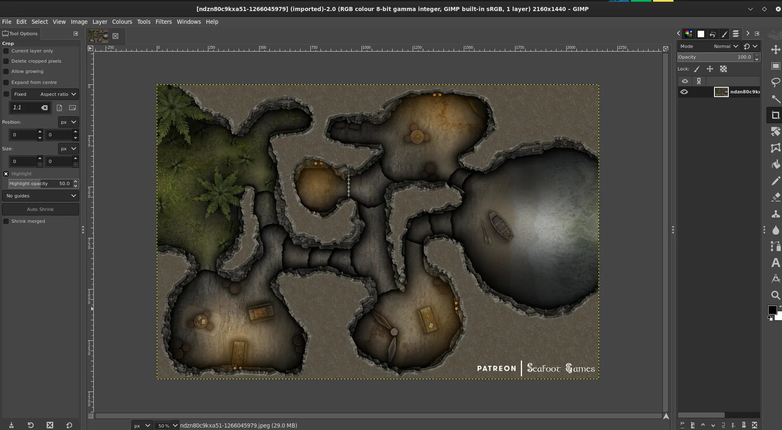Open the layer Mode Normal dropdown
The width and height of the screenshot is (782, 430).
(725, 46)
